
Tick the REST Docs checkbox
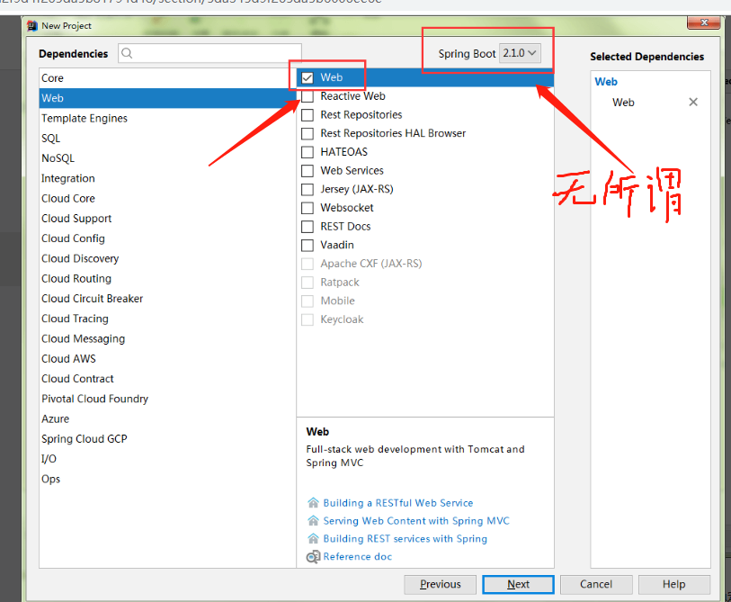pos(308,227)
